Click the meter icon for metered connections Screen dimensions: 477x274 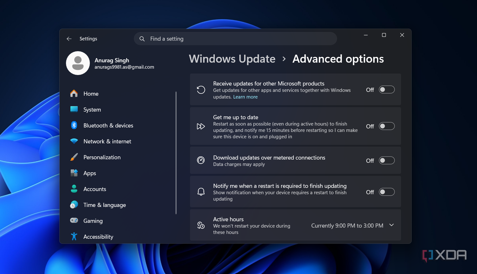[x=201, y=160]
